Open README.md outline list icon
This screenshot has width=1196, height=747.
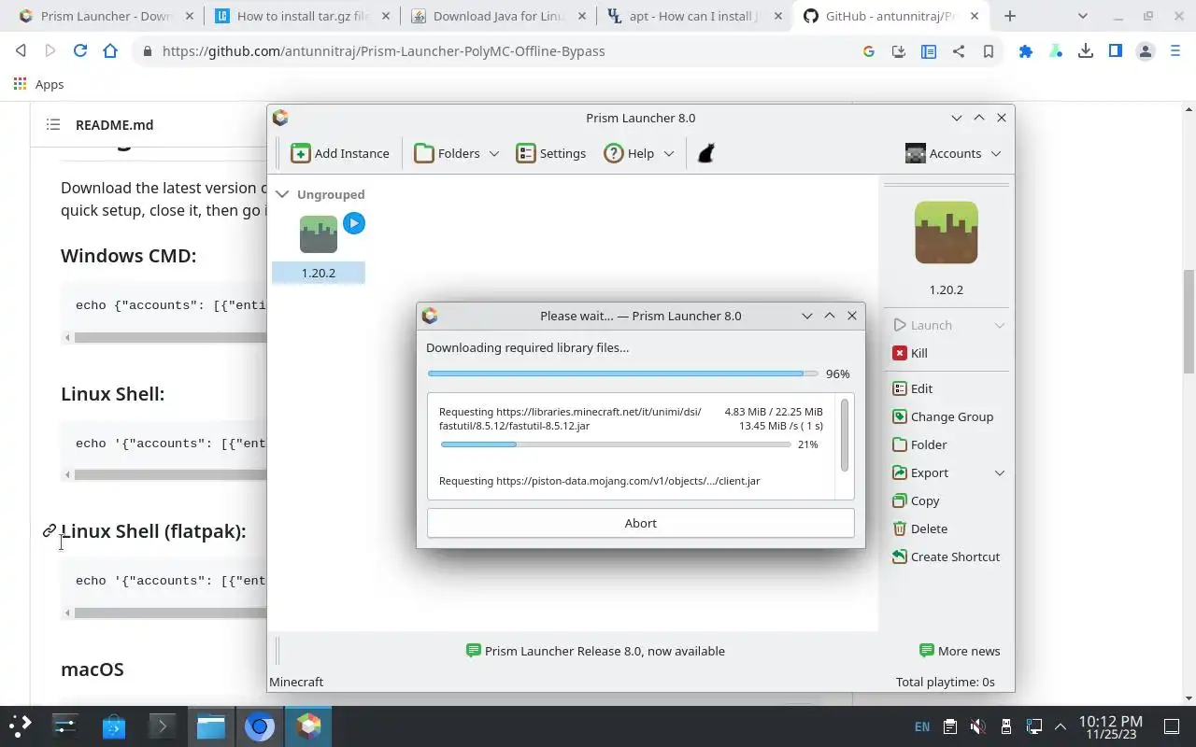tap(53, 124)
